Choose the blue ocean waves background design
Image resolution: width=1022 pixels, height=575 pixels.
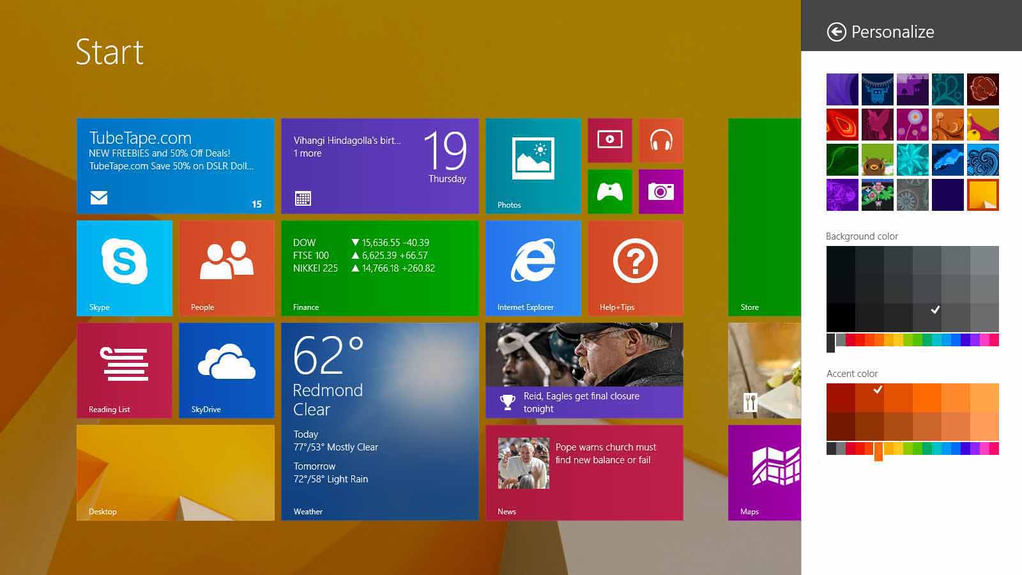coord(983,160)
